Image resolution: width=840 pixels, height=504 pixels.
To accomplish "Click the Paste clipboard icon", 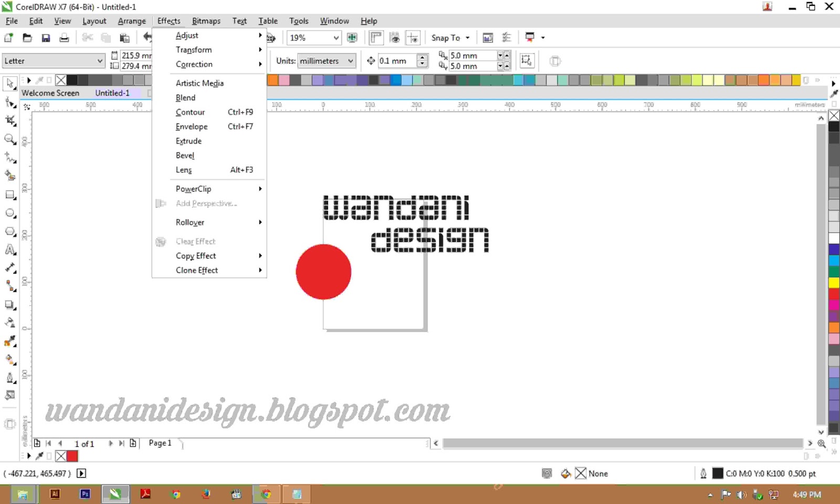I will coord(124,38).
